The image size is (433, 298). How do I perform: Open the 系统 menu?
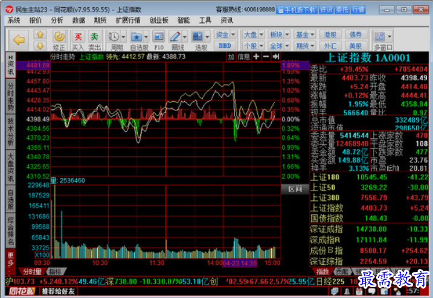pos(14,20)
